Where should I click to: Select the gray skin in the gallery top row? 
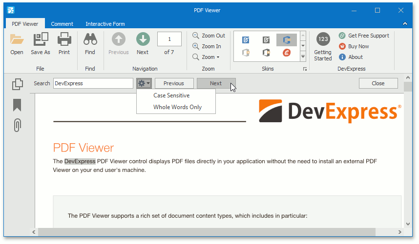266,40
